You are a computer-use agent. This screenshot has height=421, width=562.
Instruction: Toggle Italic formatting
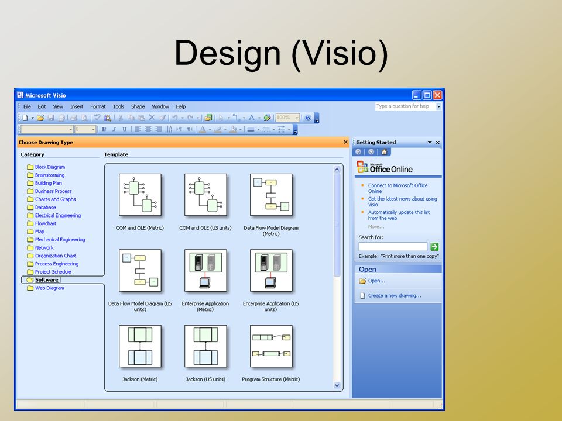(114, 129)
